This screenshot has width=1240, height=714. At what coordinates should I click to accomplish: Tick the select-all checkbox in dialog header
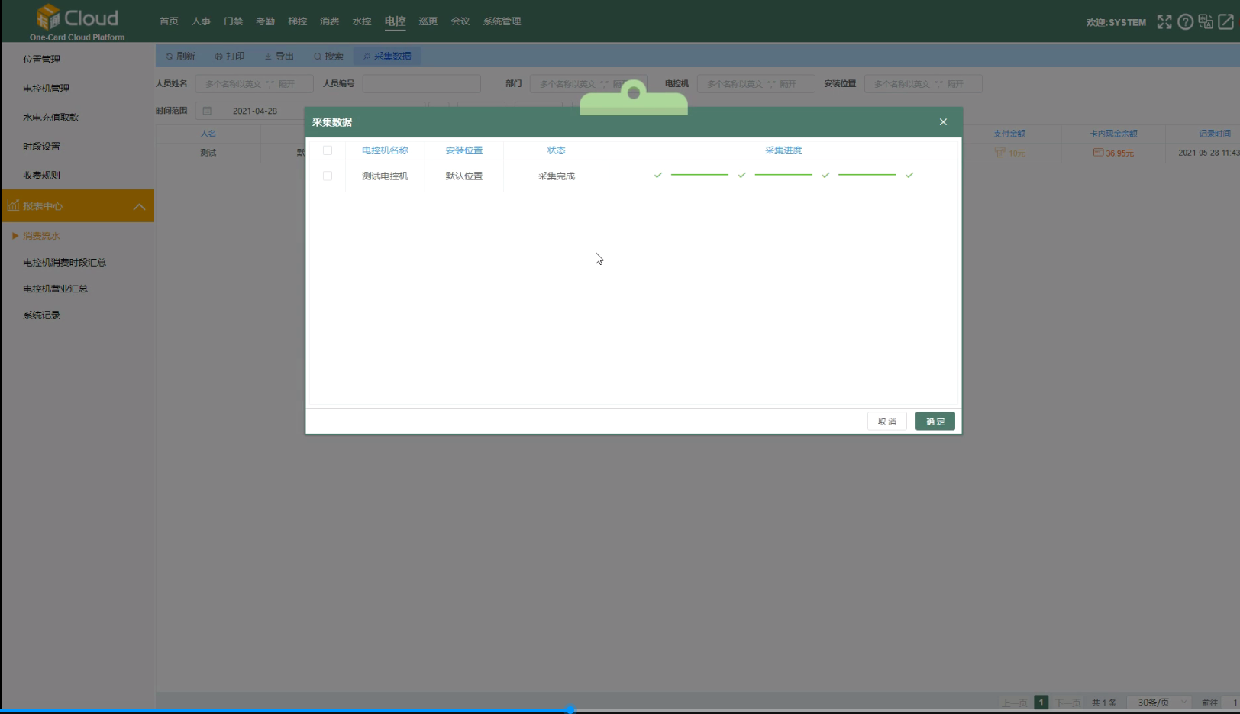coord(328,150)
